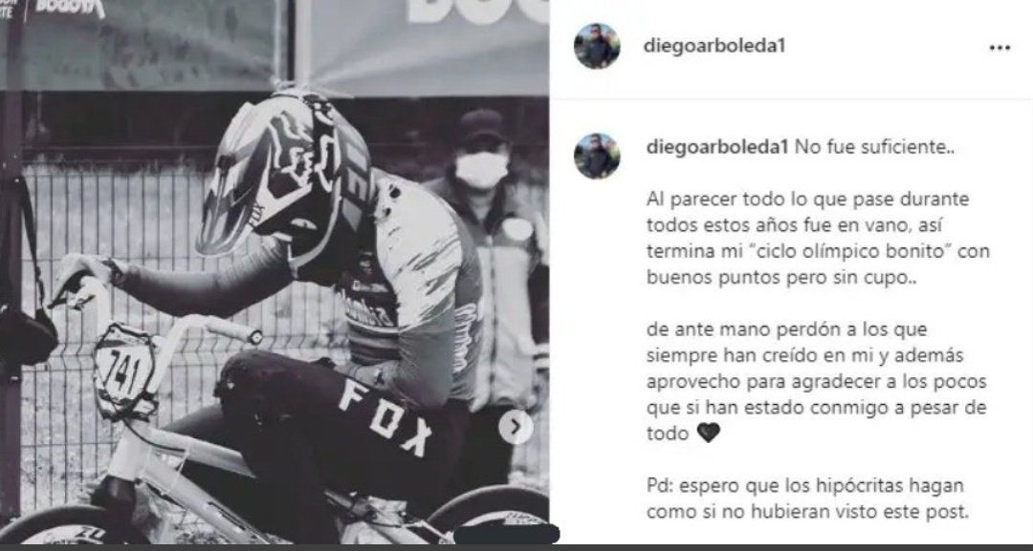Click the black heart emoji in the caption

click(708, 433)
